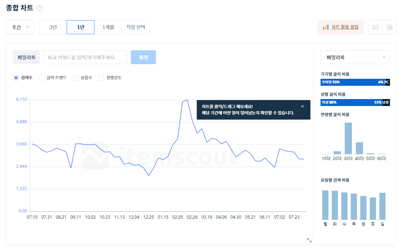
Task: Click the bar chart icon in 차트 활용 꿀팁
Action: point(326,27)
